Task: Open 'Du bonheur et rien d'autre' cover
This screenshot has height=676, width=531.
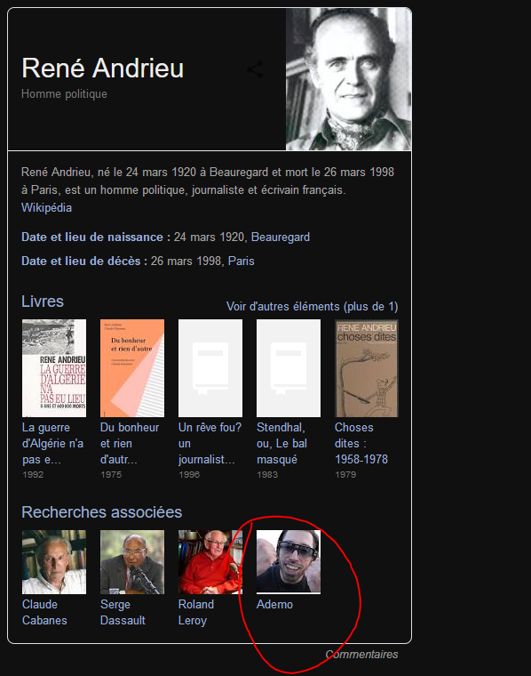Action: point(132,368)
